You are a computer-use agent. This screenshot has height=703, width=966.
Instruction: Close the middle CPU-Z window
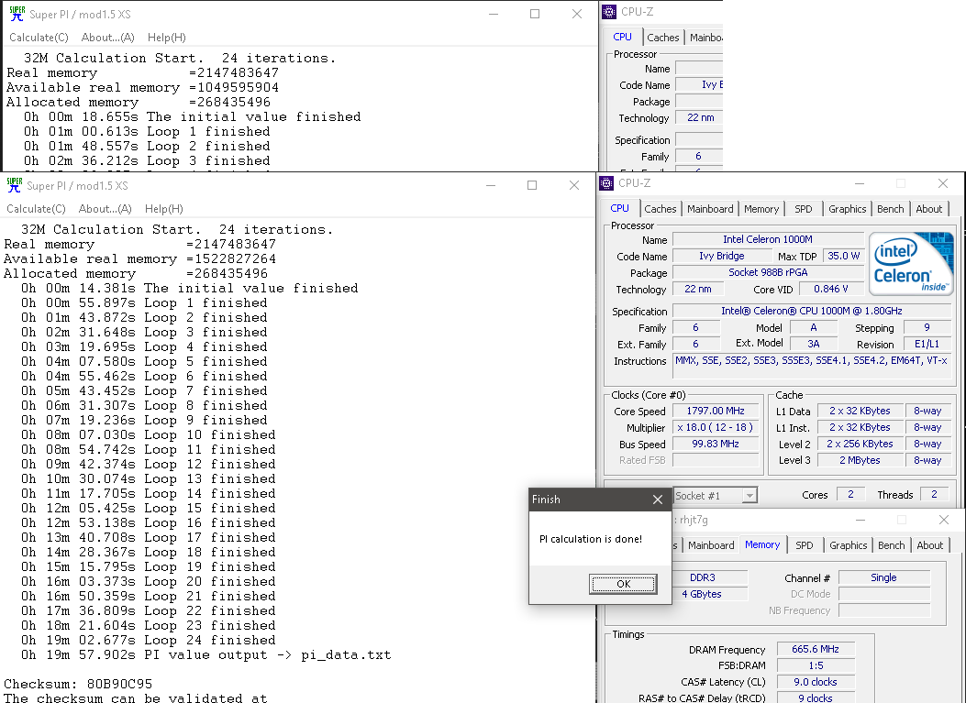pos(942,183)
